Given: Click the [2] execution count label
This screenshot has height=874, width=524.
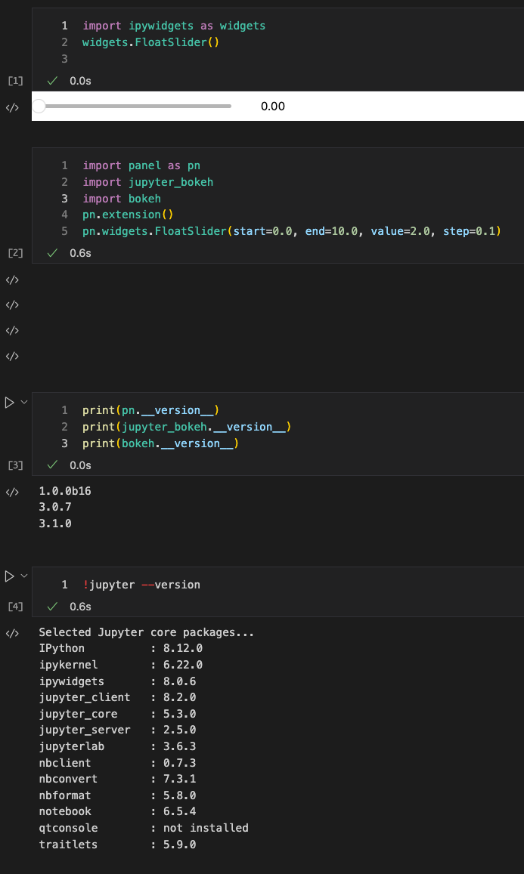Looking at the screenshot, I should click(x=14, y=253).
